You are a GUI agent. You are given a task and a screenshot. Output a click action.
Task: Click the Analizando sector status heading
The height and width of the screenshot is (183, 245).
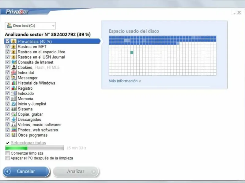tap(48, 34)
